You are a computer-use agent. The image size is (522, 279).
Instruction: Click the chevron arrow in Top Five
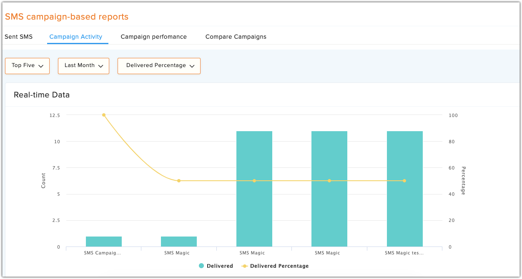pos(41,66)
